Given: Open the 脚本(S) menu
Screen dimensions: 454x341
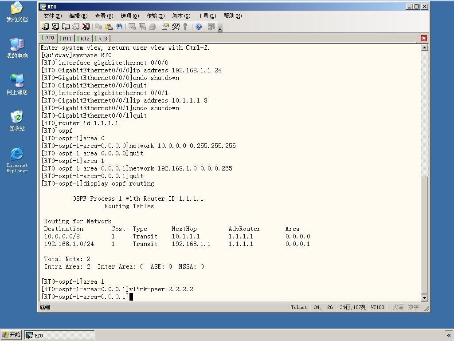Looking at the screenshot, I should (181, 16).
